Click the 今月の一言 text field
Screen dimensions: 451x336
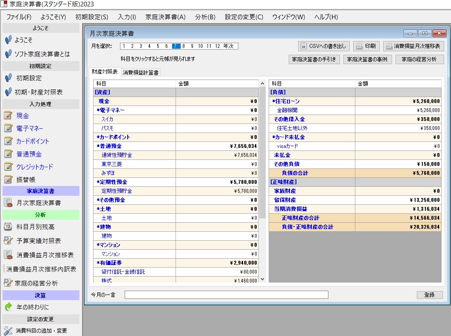click(226, 295)
